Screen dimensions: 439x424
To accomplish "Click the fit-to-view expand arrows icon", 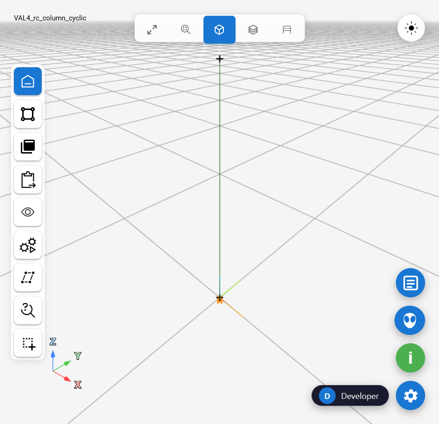I will pyautogui.click(x=152, y=30).
